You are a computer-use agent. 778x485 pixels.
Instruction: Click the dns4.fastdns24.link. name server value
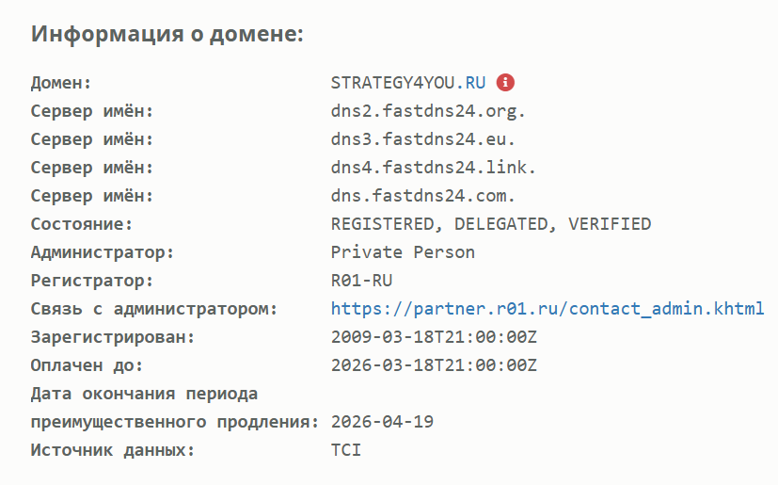tap(433, 168)
